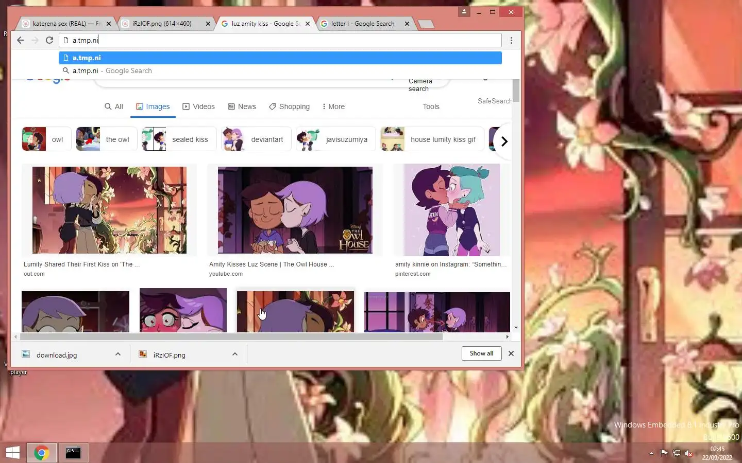Viewport: 742px width, 463px height.
Task: Open the Chrome profile icon in title bar
Action: tap(464, 11)
